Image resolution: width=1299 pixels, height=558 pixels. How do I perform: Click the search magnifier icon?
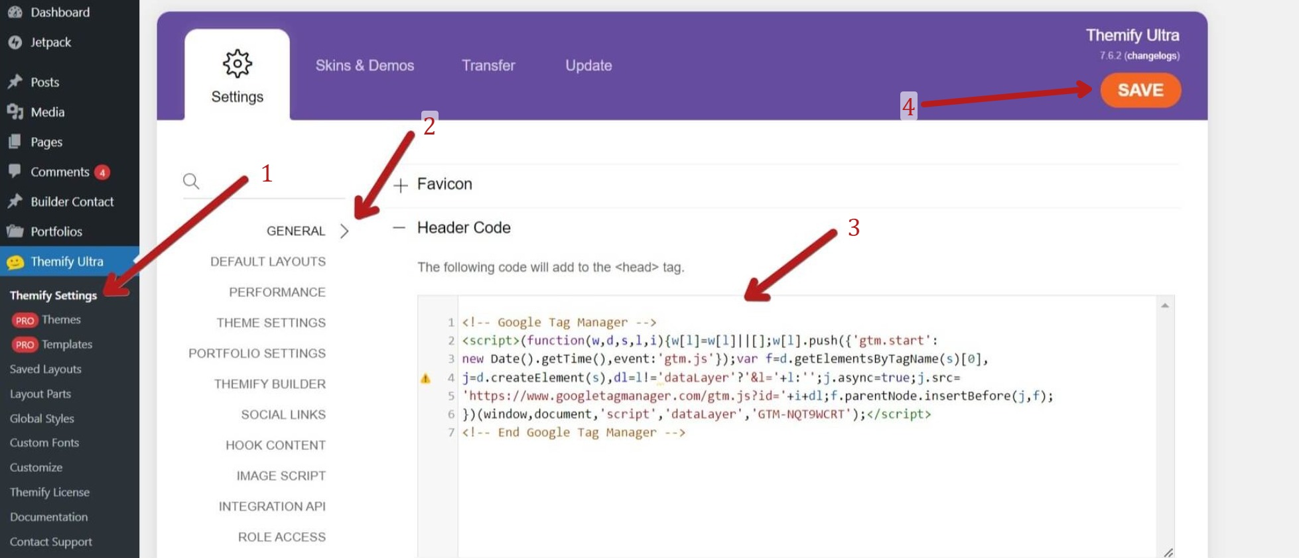coord(191,181)
